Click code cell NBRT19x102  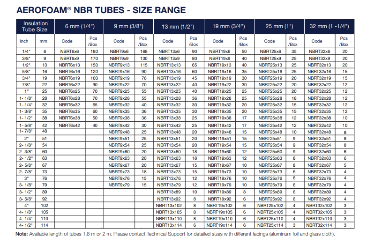219,206
